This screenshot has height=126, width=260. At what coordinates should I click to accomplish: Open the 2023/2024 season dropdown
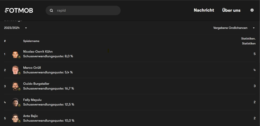click(x=15, y=28)
